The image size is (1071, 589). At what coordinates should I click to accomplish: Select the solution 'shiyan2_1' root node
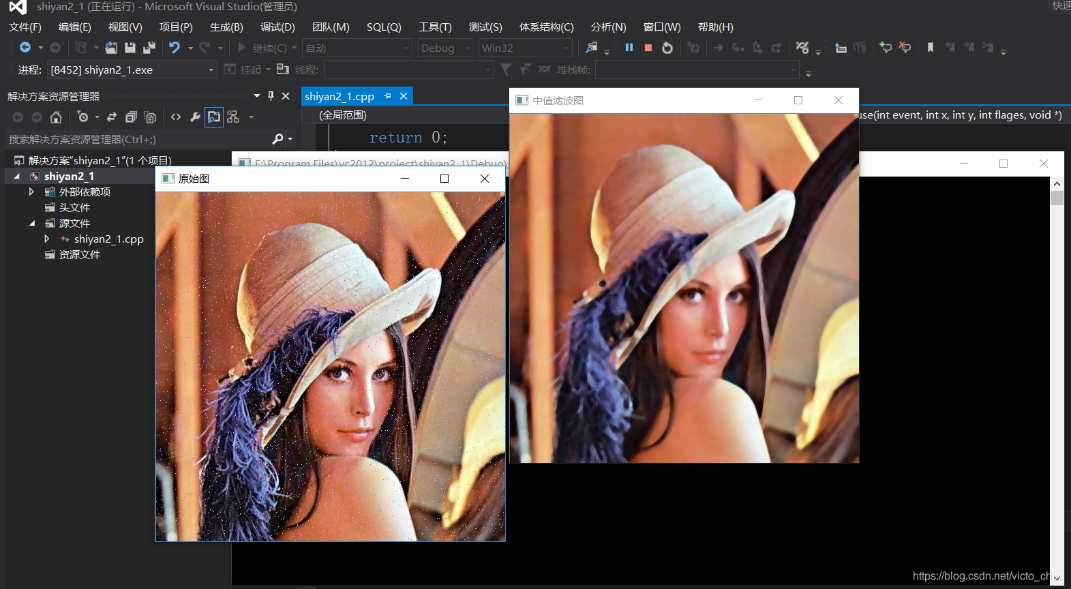(93, 160)
